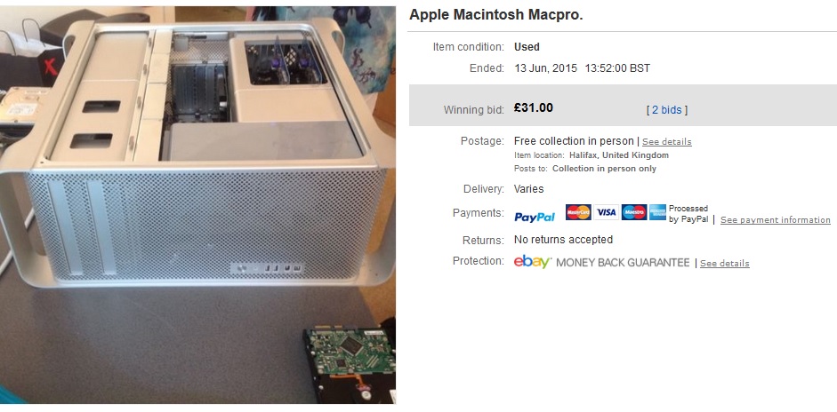Open See details link for Money Back Guarantee
The width and height of the screenshot is (837, 412).
click(x=724, y=264)
